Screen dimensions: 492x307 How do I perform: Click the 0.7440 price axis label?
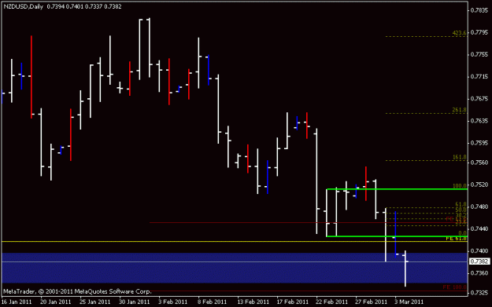click(x=479, y=229)
